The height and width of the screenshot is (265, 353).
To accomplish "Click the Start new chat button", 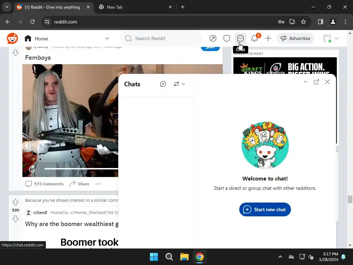I will (265, 209).
